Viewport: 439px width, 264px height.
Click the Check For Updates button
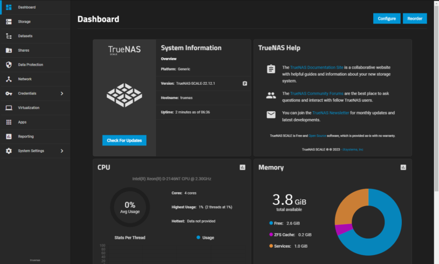click(124, 140)
